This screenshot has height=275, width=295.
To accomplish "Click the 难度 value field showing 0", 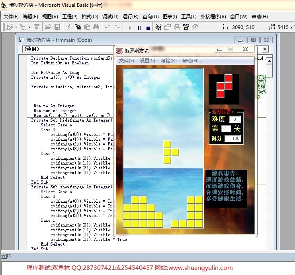I will (235, 119).
